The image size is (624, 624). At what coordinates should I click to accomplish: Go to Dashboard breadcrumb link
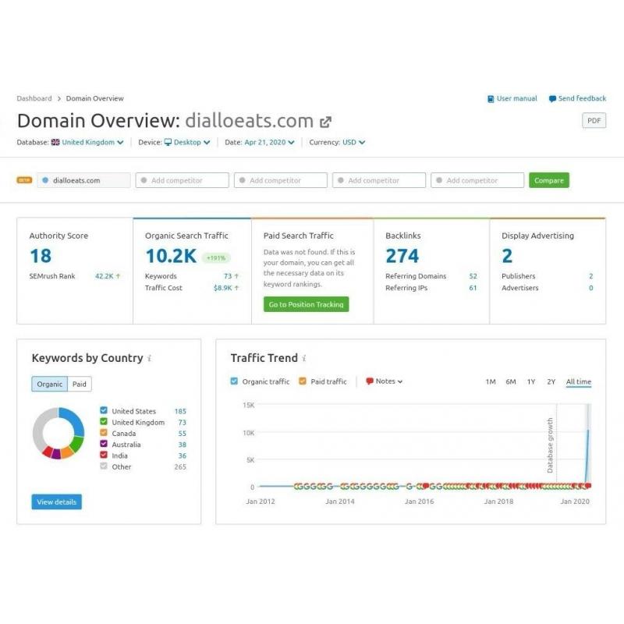tap(34, 98)
